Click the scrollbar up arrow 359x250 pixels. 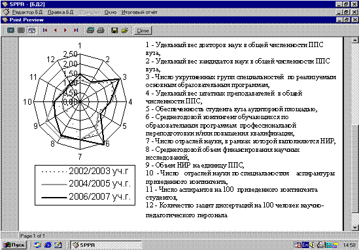click(x=355, y=40)
